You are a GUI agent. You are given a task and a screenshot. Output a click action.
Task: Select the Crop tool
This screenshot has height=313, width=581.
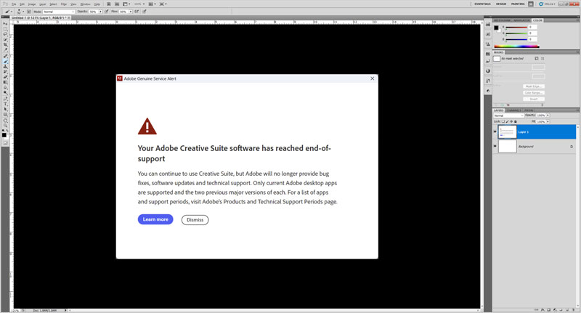point(5,44)
